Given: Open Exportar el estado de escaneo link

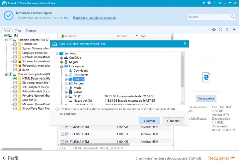Looking at the screenshot, I should 94,18.
